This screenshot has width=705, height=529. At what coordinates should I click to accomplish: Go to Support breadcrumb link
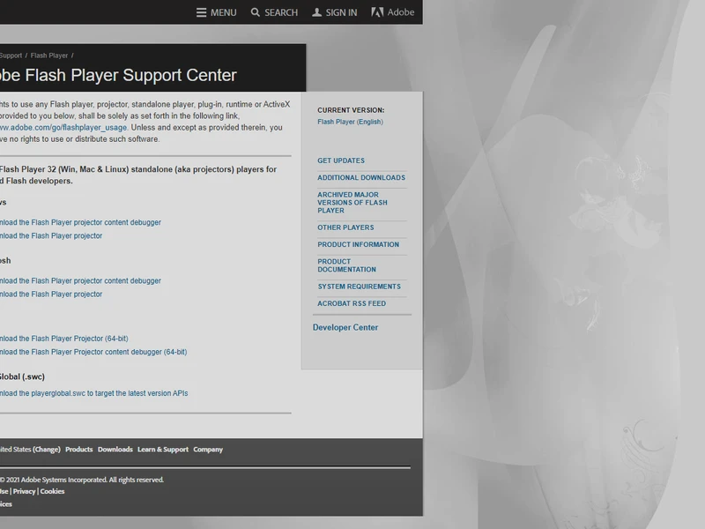click(x=11, y=56)
